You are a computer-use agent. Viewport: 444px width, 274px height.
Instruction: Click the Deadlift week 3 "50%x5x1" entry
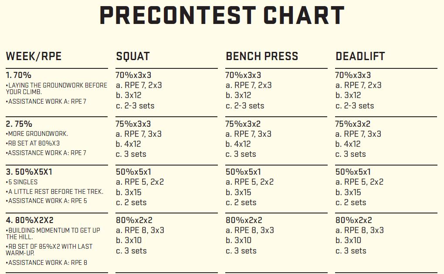[x=353, y=172]
